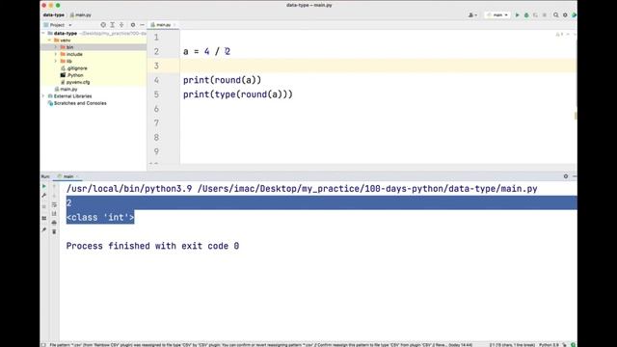Select the venv folder row
This screenshot has width=617, height=347.
pyautogui.click(x=94, y=40)
